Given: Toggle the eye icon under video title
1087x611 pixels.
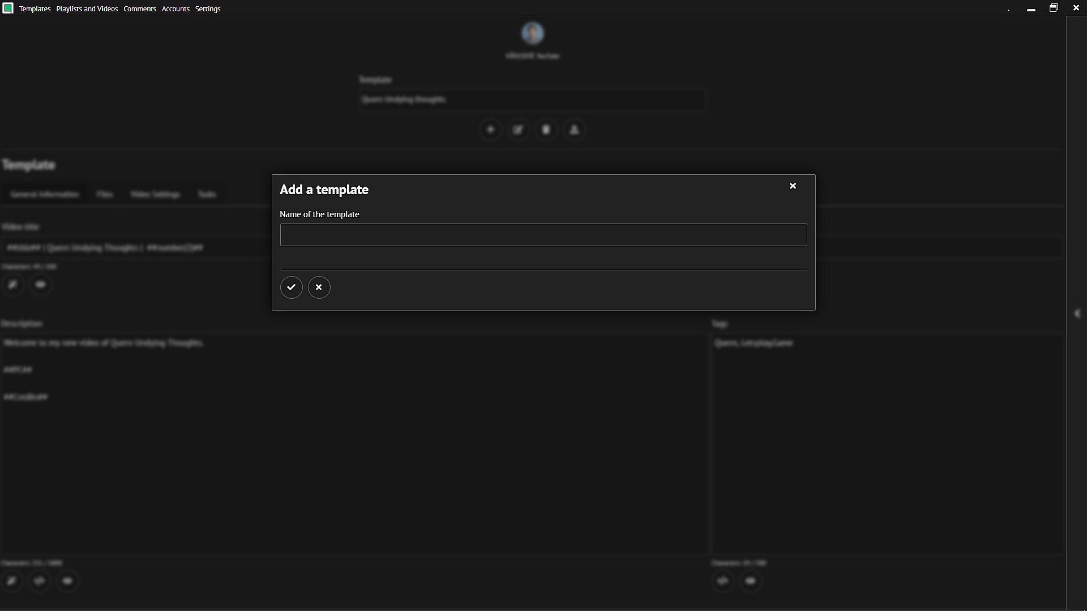Looking at the screenshot, I should 40,285.
